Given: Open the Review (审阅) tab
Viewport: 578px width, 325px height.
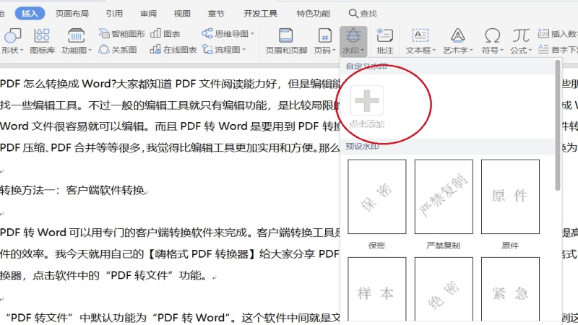Looking at the screenshot, I should click(148, 13).
